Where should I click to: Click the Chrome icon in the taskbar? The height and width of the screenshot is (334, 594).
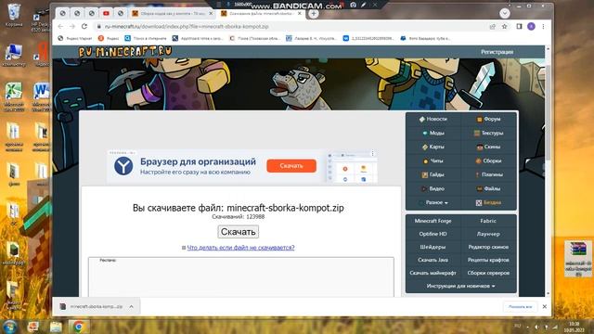(x=78, y=327)
